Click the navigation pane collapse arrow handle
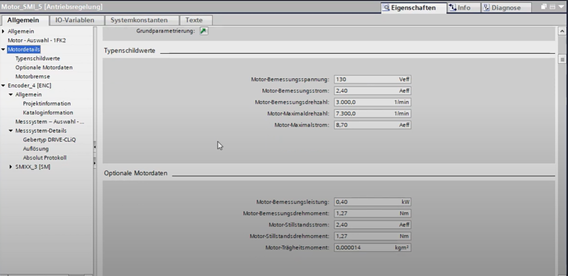This screenshot has height=276, width=568. point(95,147)
